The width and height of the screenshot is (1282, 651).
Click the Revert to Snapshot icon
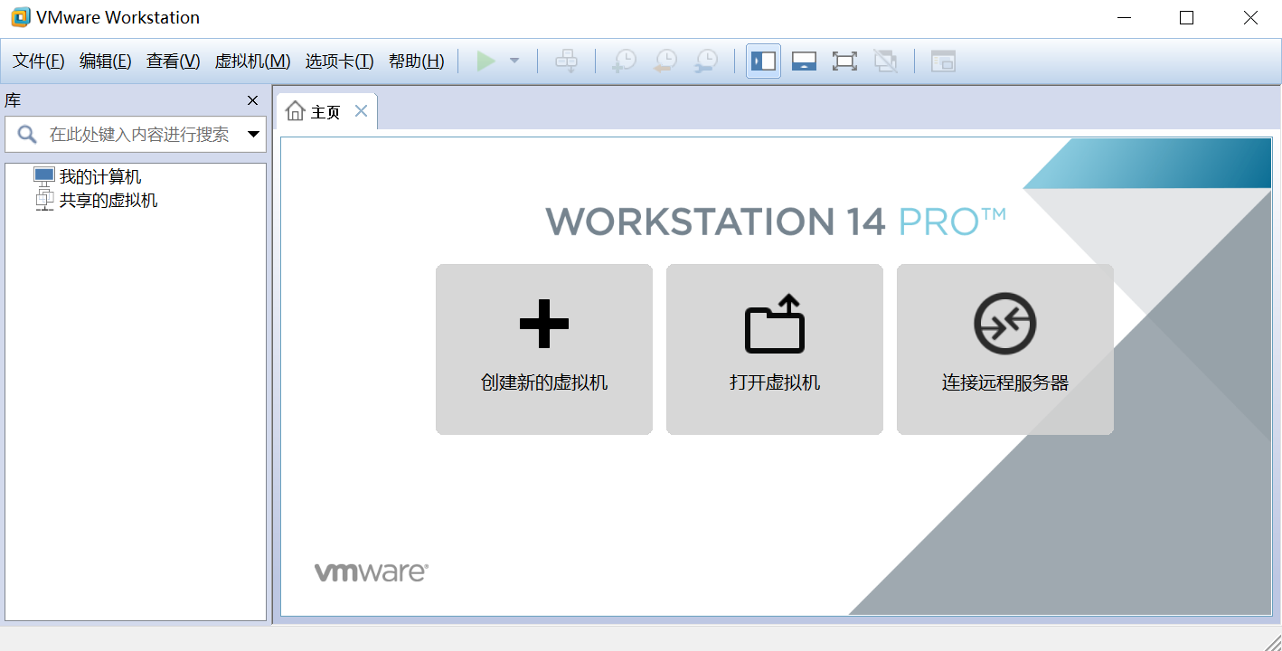(x=665, y=61)
